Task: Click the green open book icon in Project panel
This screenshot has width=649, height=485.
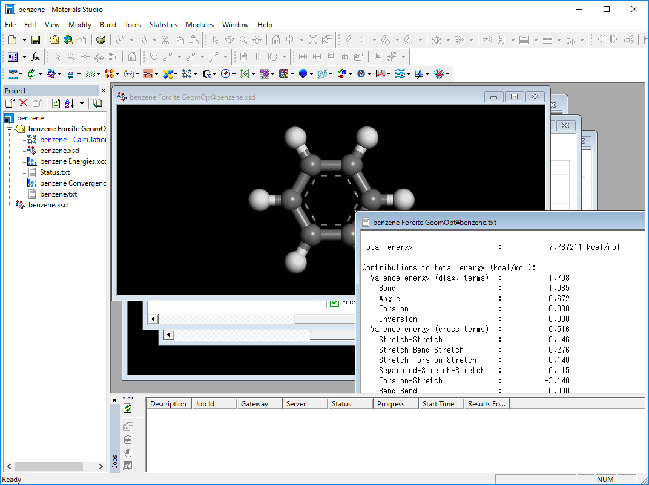Action: pyautogui.click(x=98, y=103)
